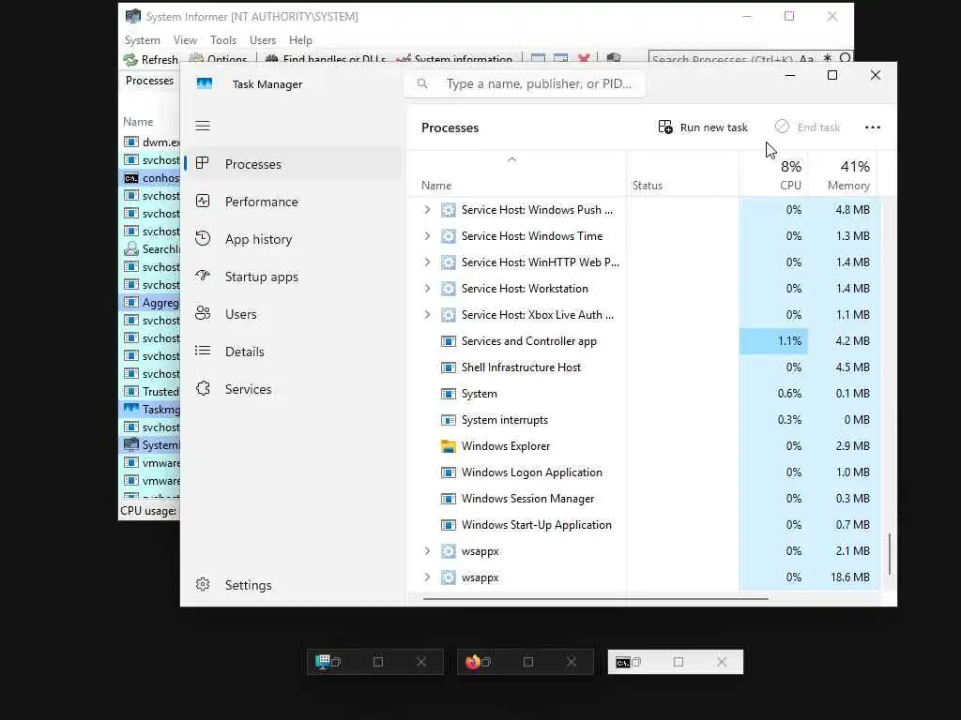The height and width of the screenshot is (720, 961).
Task: Click the Processes icon in Task Manager sidebar
Action: pos(203,163)
